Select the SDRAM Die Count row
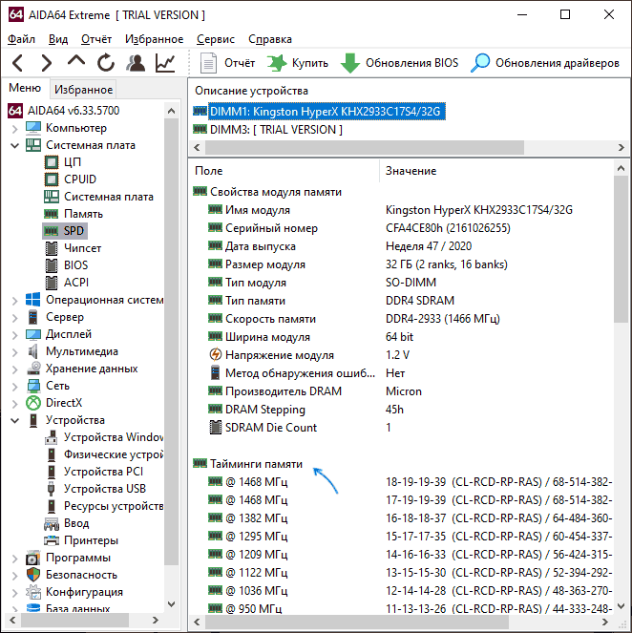This screenshot has height=633, width=632. (402, 428)
